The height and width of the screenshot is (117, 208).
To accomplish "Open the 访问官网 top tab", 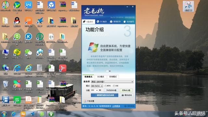I will (129, 22).
